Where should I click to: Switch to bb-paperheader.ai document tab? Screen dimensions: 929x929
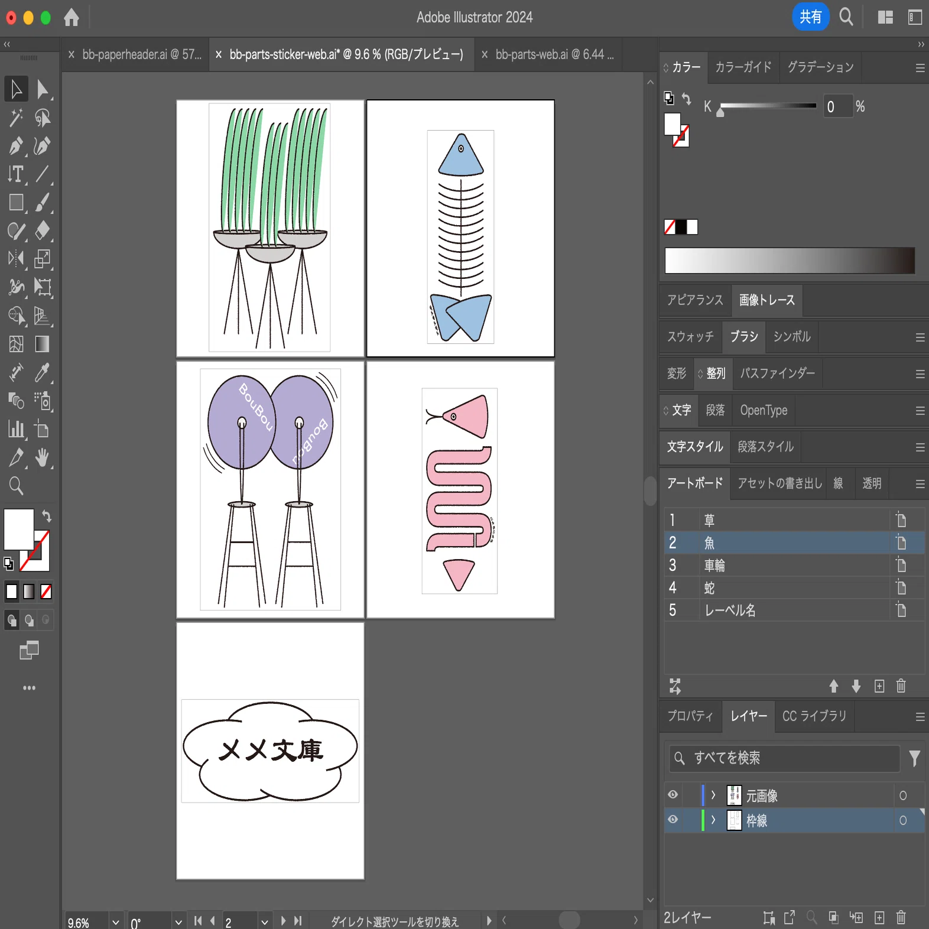[x=135, y=54]
